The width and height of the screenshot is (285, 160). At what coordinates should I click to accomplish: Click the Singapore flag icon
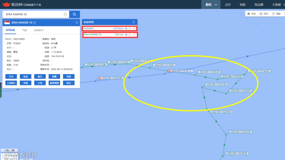7,22
